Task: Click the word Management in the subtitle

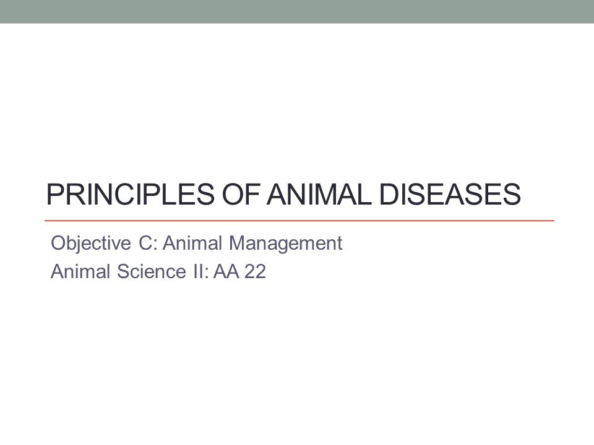Action: [286, 244]
